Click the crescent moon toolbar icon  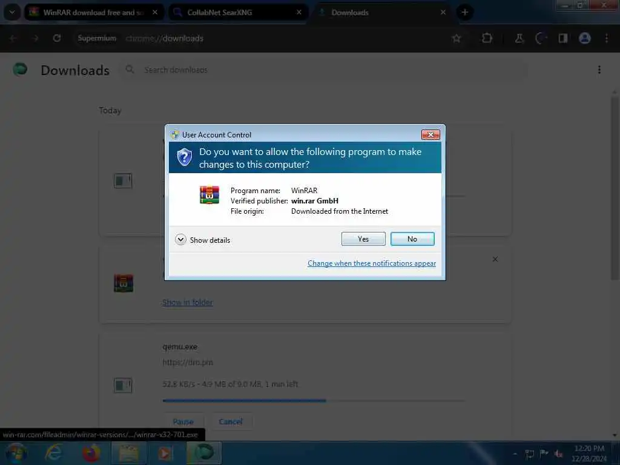click(x=541, y=38)
